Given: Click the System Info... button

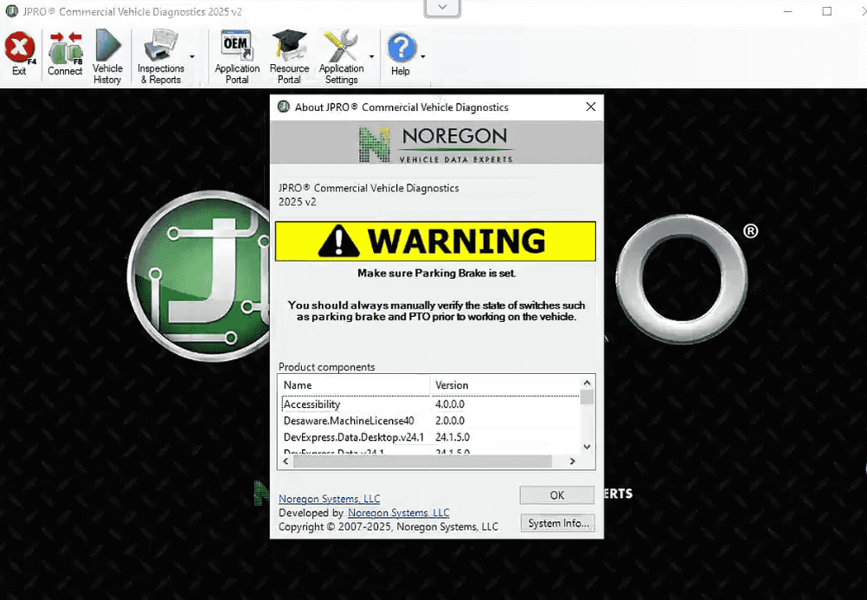Looking at the screenshot, I should pos(557,523).
